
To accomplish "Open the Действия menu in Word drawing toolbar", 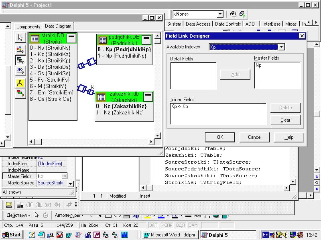I will [18, 215].
